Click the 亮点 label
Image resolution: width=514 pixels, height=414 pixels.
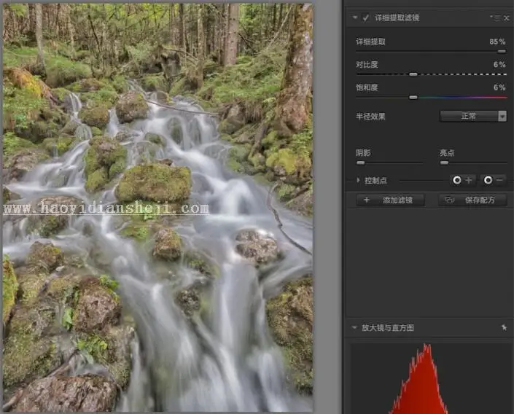[x=447, y=153]
